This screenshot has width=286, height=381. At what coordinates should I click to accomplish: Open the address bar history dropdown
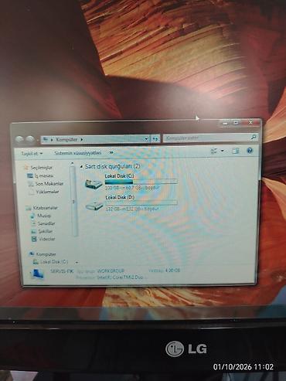coord(146,139)
